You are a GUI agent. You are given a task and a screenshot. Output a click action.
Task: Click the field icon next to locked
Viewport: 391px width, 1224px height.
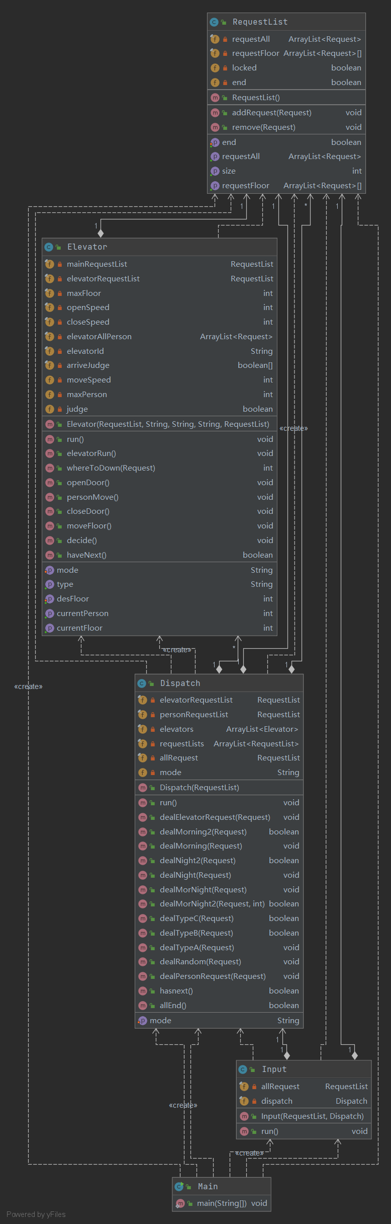[215, 68]
